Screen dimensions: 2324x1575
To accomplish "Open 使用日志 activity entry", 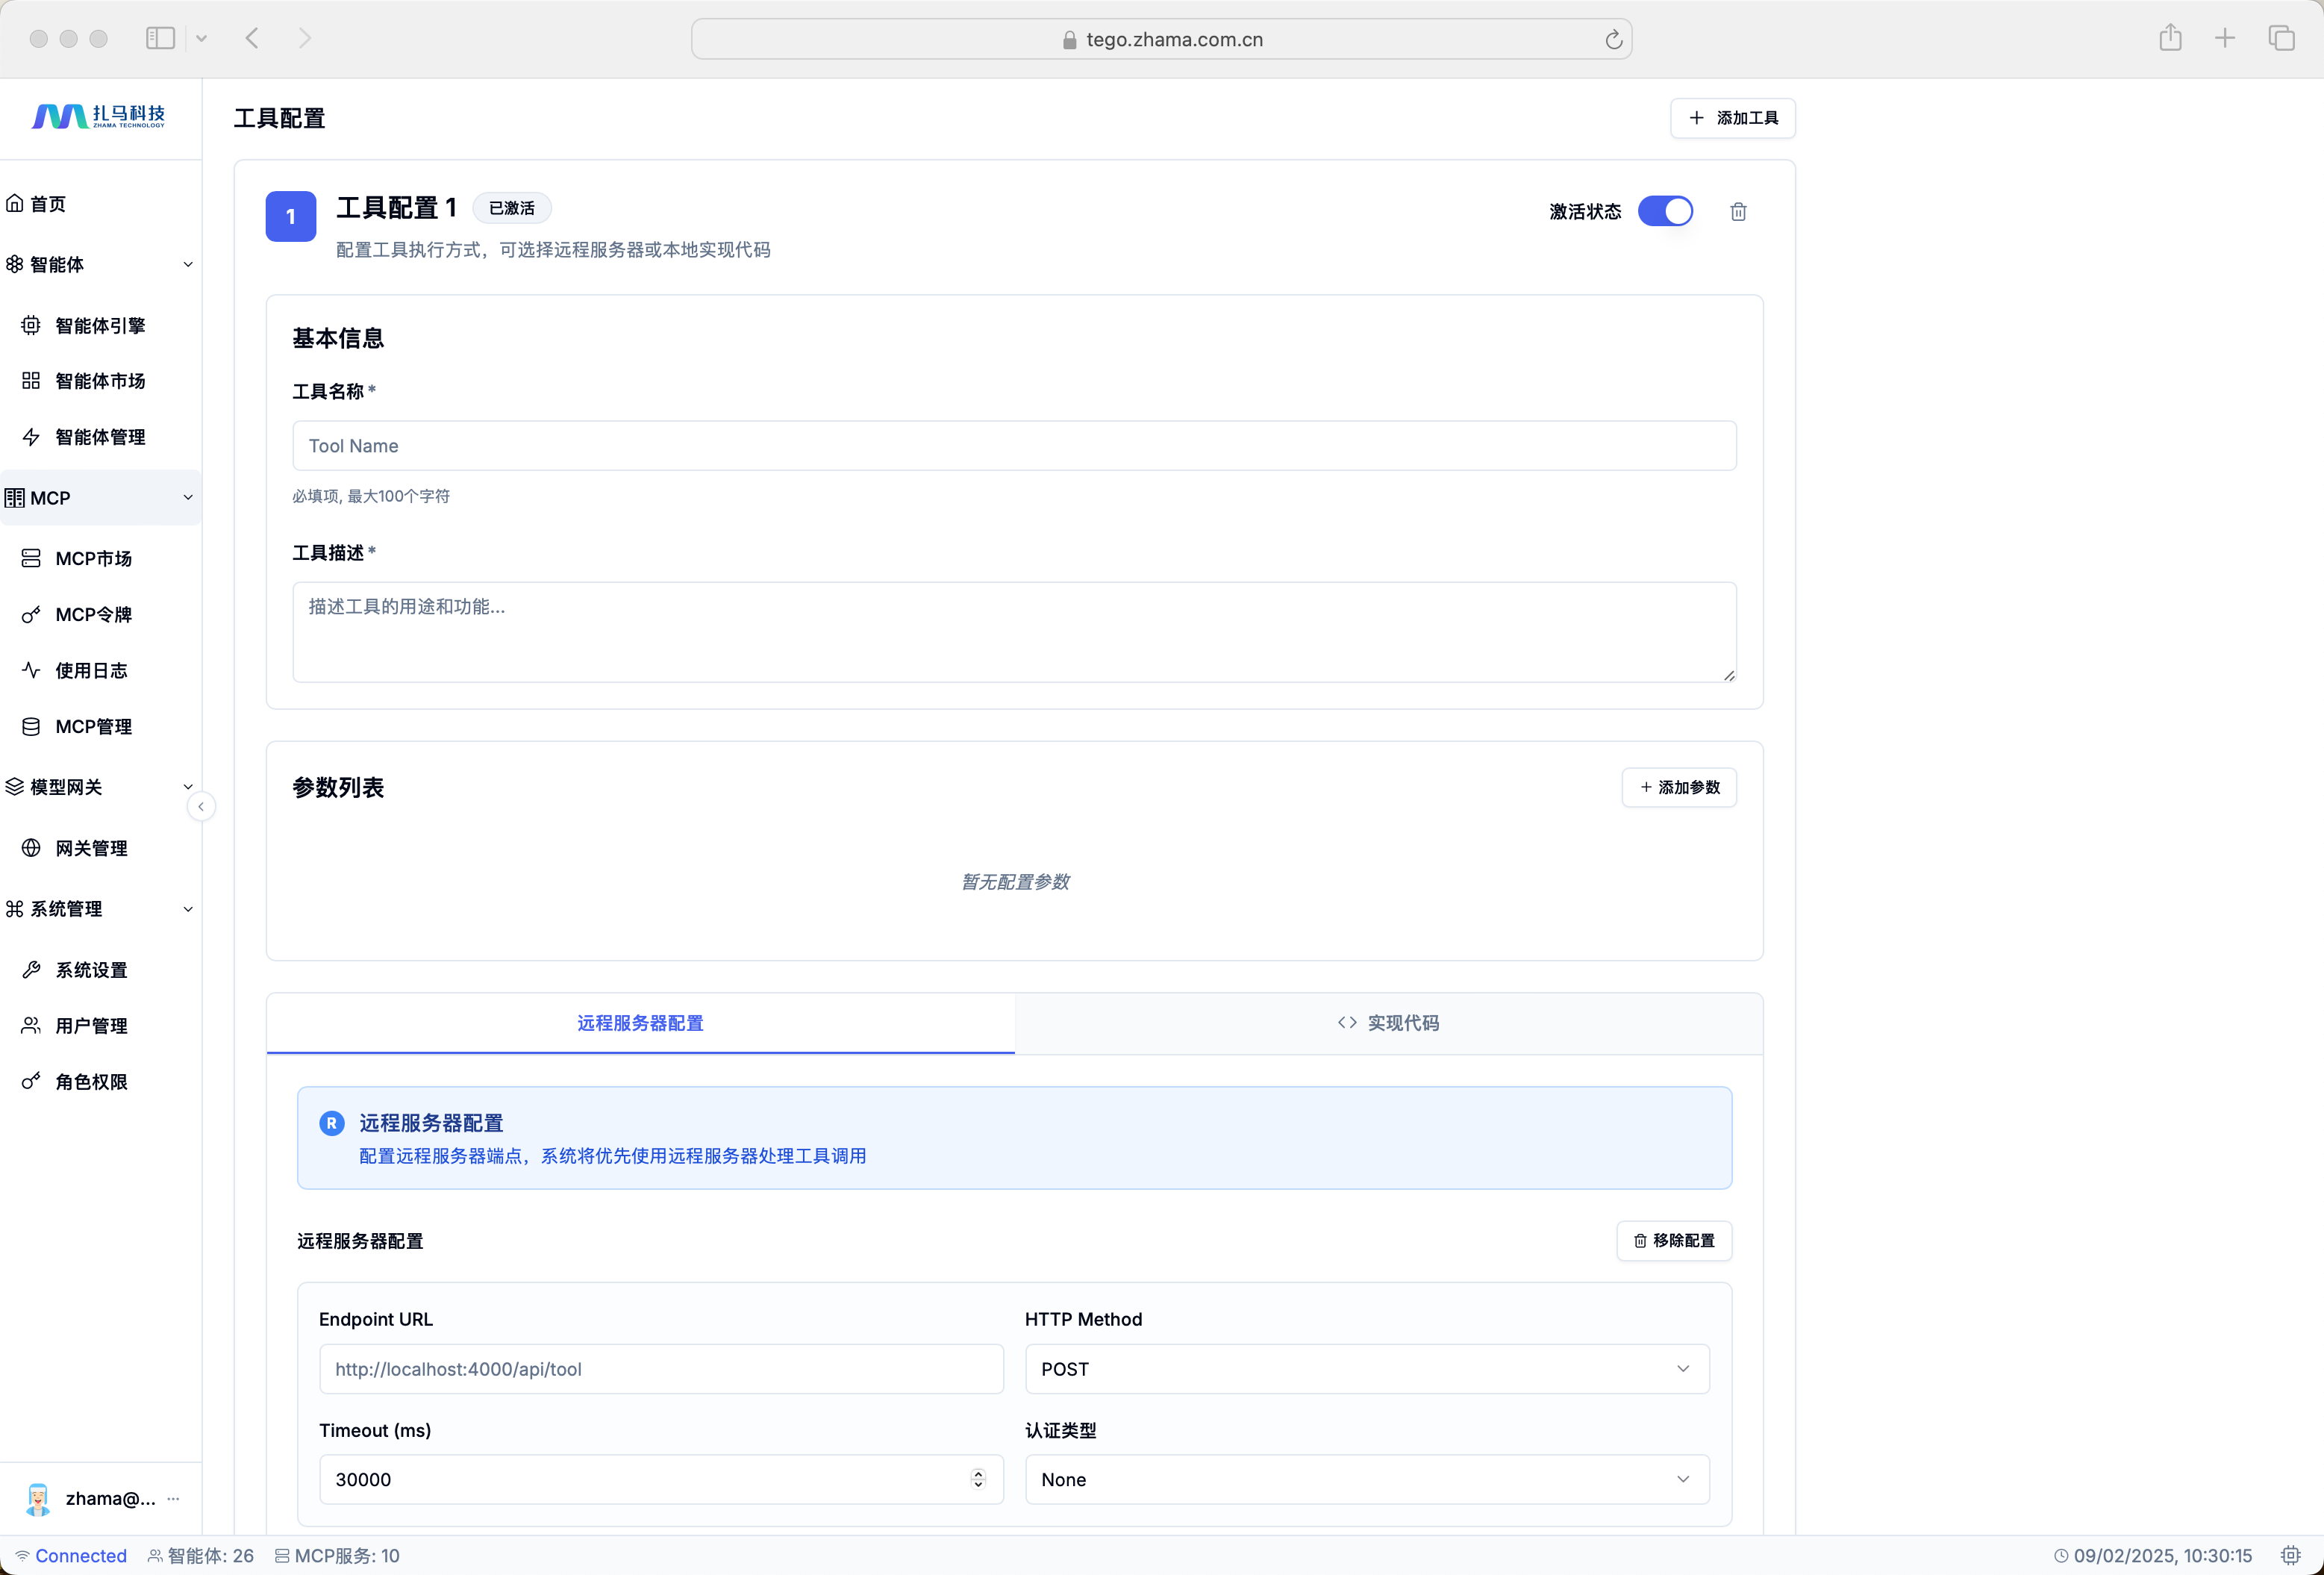I will 90,670.
